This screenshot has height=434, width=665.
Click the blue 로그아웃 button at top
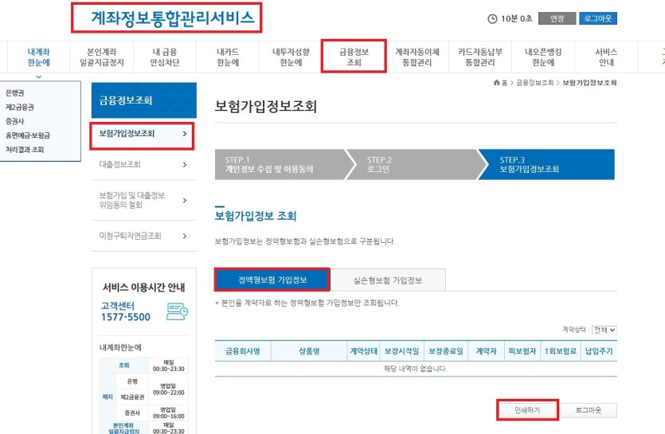tap(598, 18)
